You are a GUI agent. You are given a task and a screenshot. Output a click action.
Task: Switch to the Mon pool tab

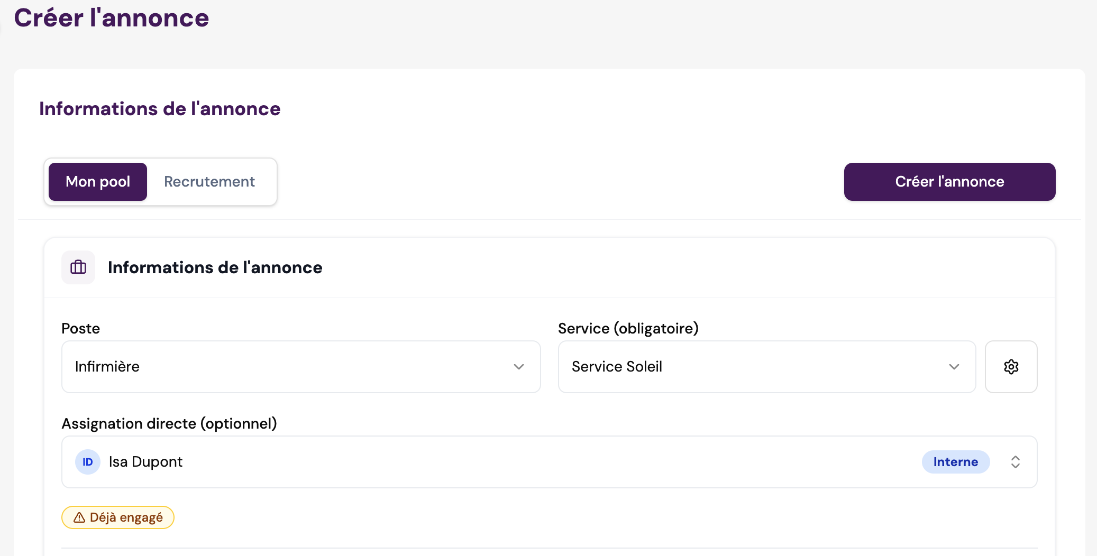98,182
